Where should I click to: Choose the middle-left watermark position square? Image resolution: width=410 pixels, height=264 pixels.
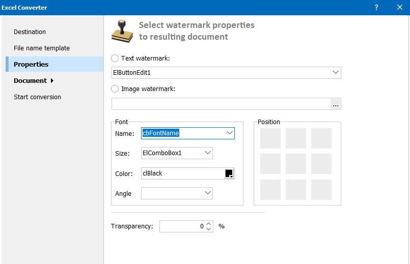click(x=270, y=164)
